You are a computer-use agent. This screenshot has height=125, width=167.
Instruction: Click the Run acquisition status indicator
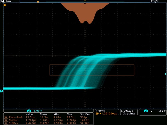pos(8,1)
